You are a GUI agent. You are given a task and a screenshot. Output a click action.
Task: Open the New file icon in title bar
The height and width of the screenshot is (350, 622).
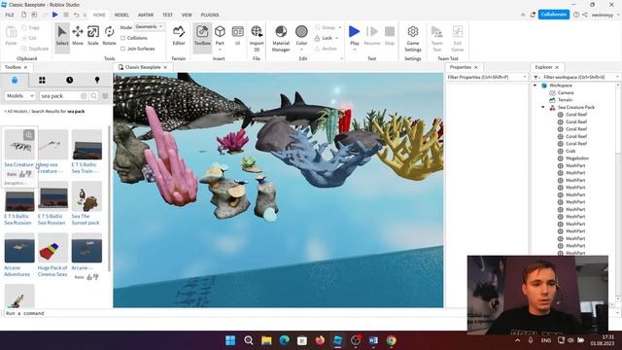point(23,15)
